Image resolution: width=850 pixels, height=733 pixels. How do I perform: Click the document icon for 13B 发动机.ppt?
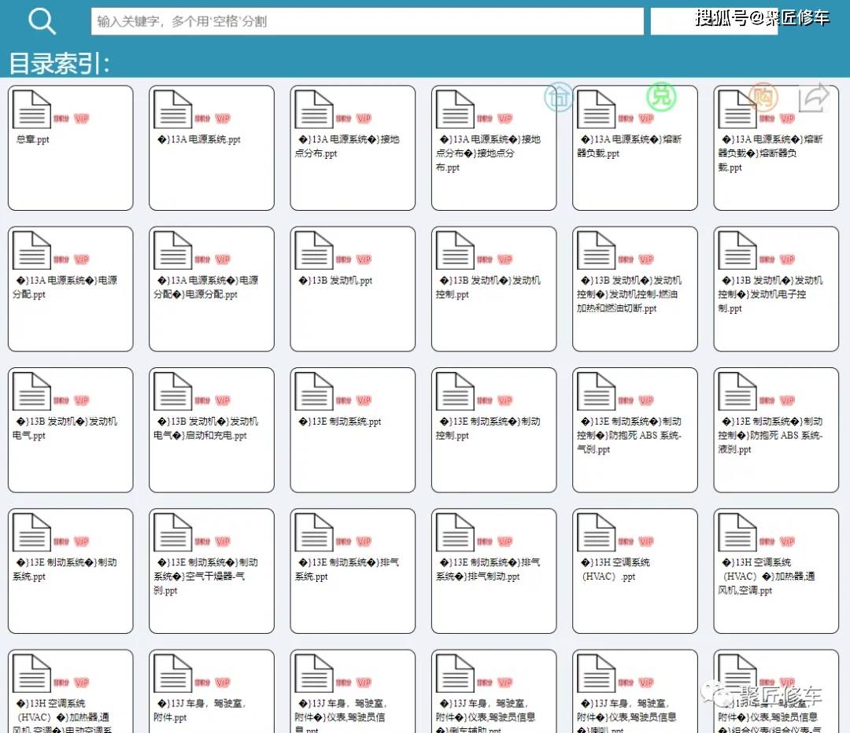(314, 251)
